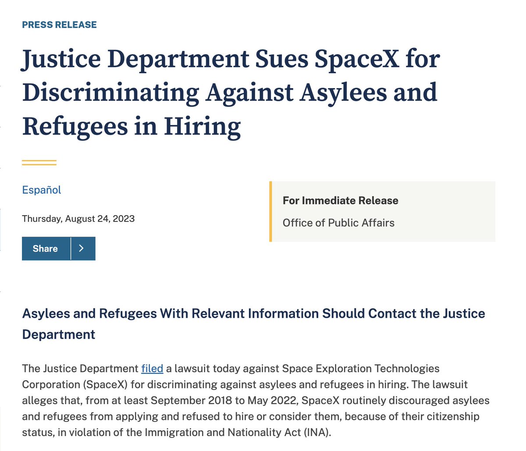Open the 'filed' lawsuit link
Screen dimensions: 526x451
(x=152, y=369)
